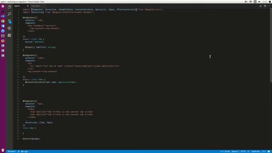The height and width of the screenshot is (153, 272).
Task: Click the li *ngFor "let tab of tabs" line
Action: click(75, 66)
